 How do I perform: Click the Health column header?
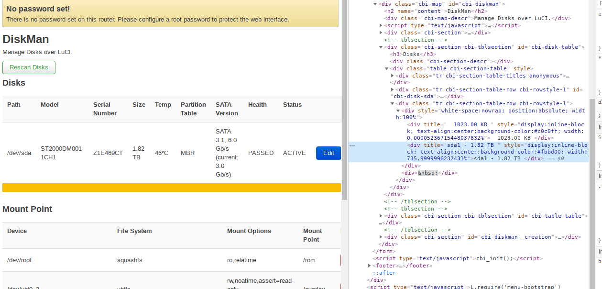tap(257, 105)
